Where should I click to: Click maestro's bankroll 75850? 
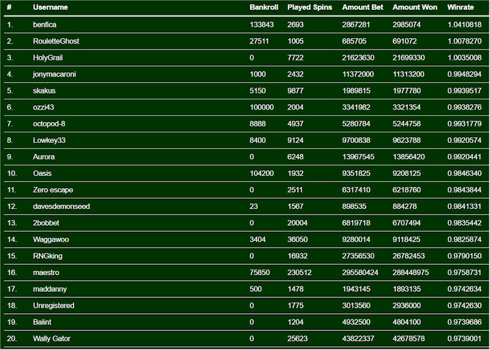click(260, 273)
